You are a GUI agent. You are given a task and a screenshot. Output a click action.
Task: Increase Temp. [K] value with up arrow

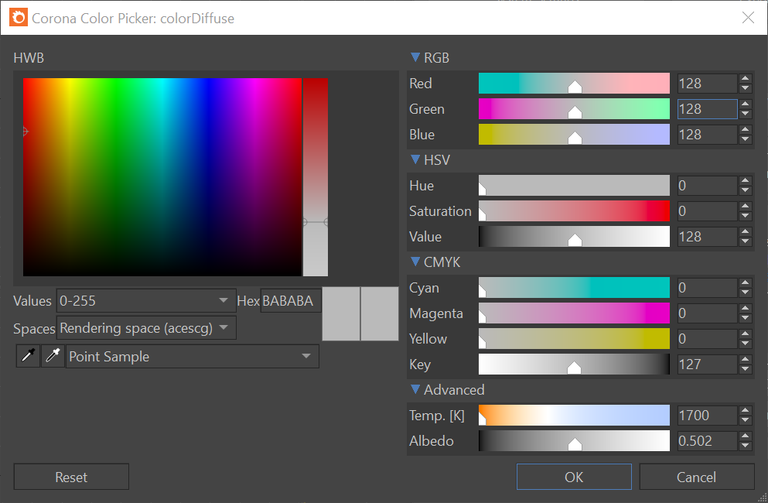pos(745,410)
